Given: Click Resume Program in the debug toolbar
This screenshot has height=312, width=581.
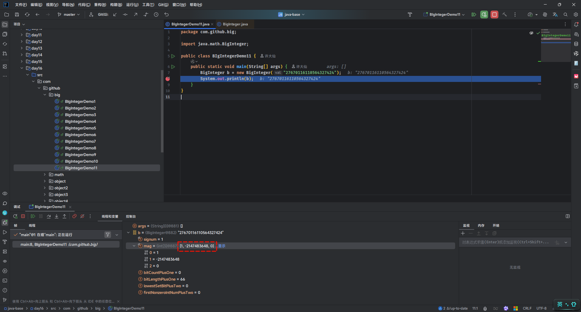Looking at the screenshot, I should pyautogui.click(x=33, y=216).
